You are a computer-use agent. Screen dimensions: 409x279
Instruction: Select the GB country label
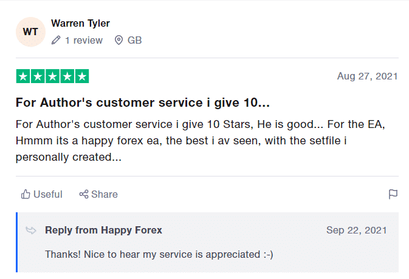pyautogui.click(x=134, y=41)
